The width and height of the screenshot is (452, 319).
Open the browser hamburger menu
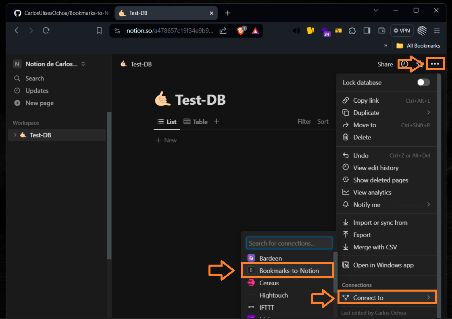tap(436, 31)
